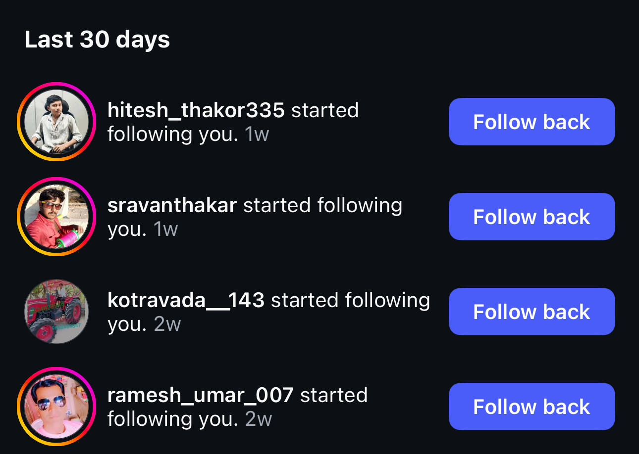This screenshot has height=454, width=639.
Task: Follow back kotravada__143
Action: 532,312
